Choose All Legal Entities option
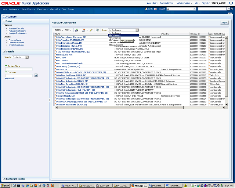Screen dimensions: 235x188 (116, 45)
